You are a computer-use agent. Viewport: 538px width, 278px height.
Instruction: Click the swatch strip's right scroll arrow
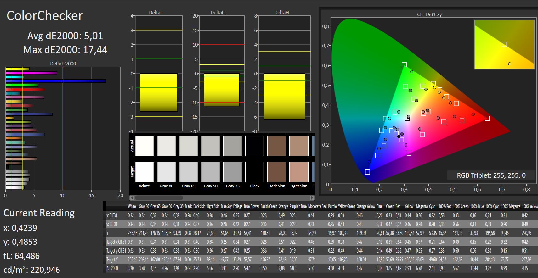tap(312, 198)
